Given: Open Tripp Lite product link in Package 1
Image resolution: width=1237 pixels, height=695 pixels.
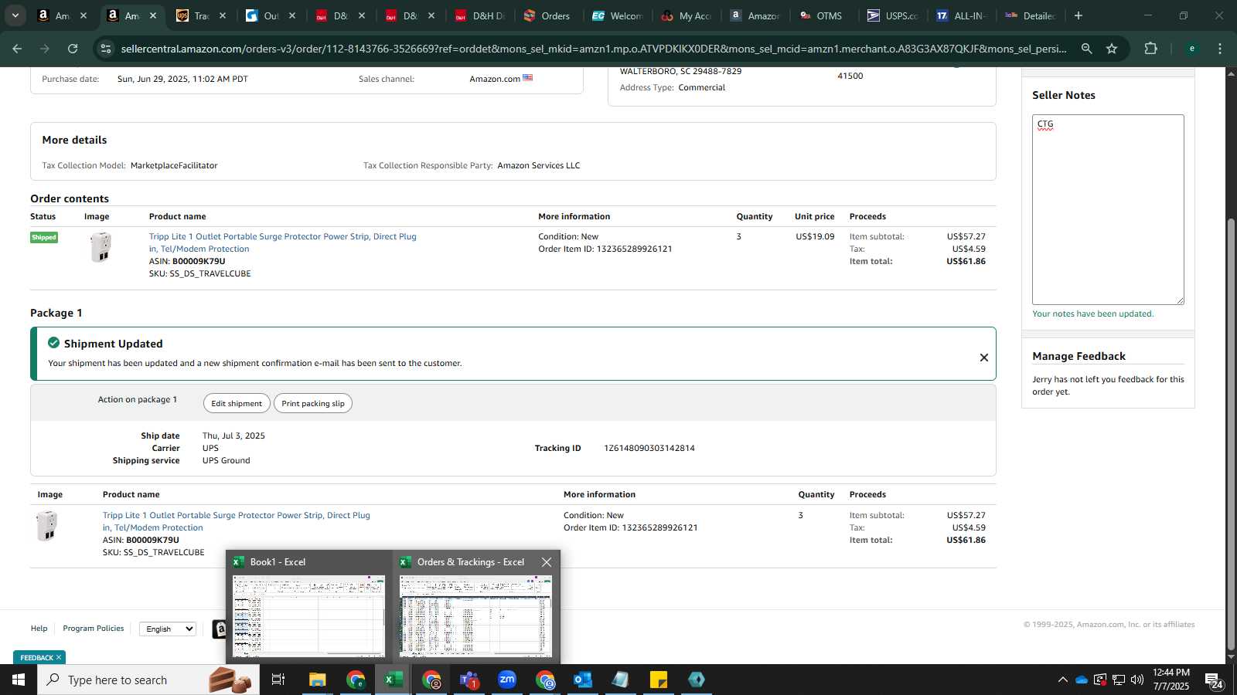Looking at the screenshot, I should [236, 521].
